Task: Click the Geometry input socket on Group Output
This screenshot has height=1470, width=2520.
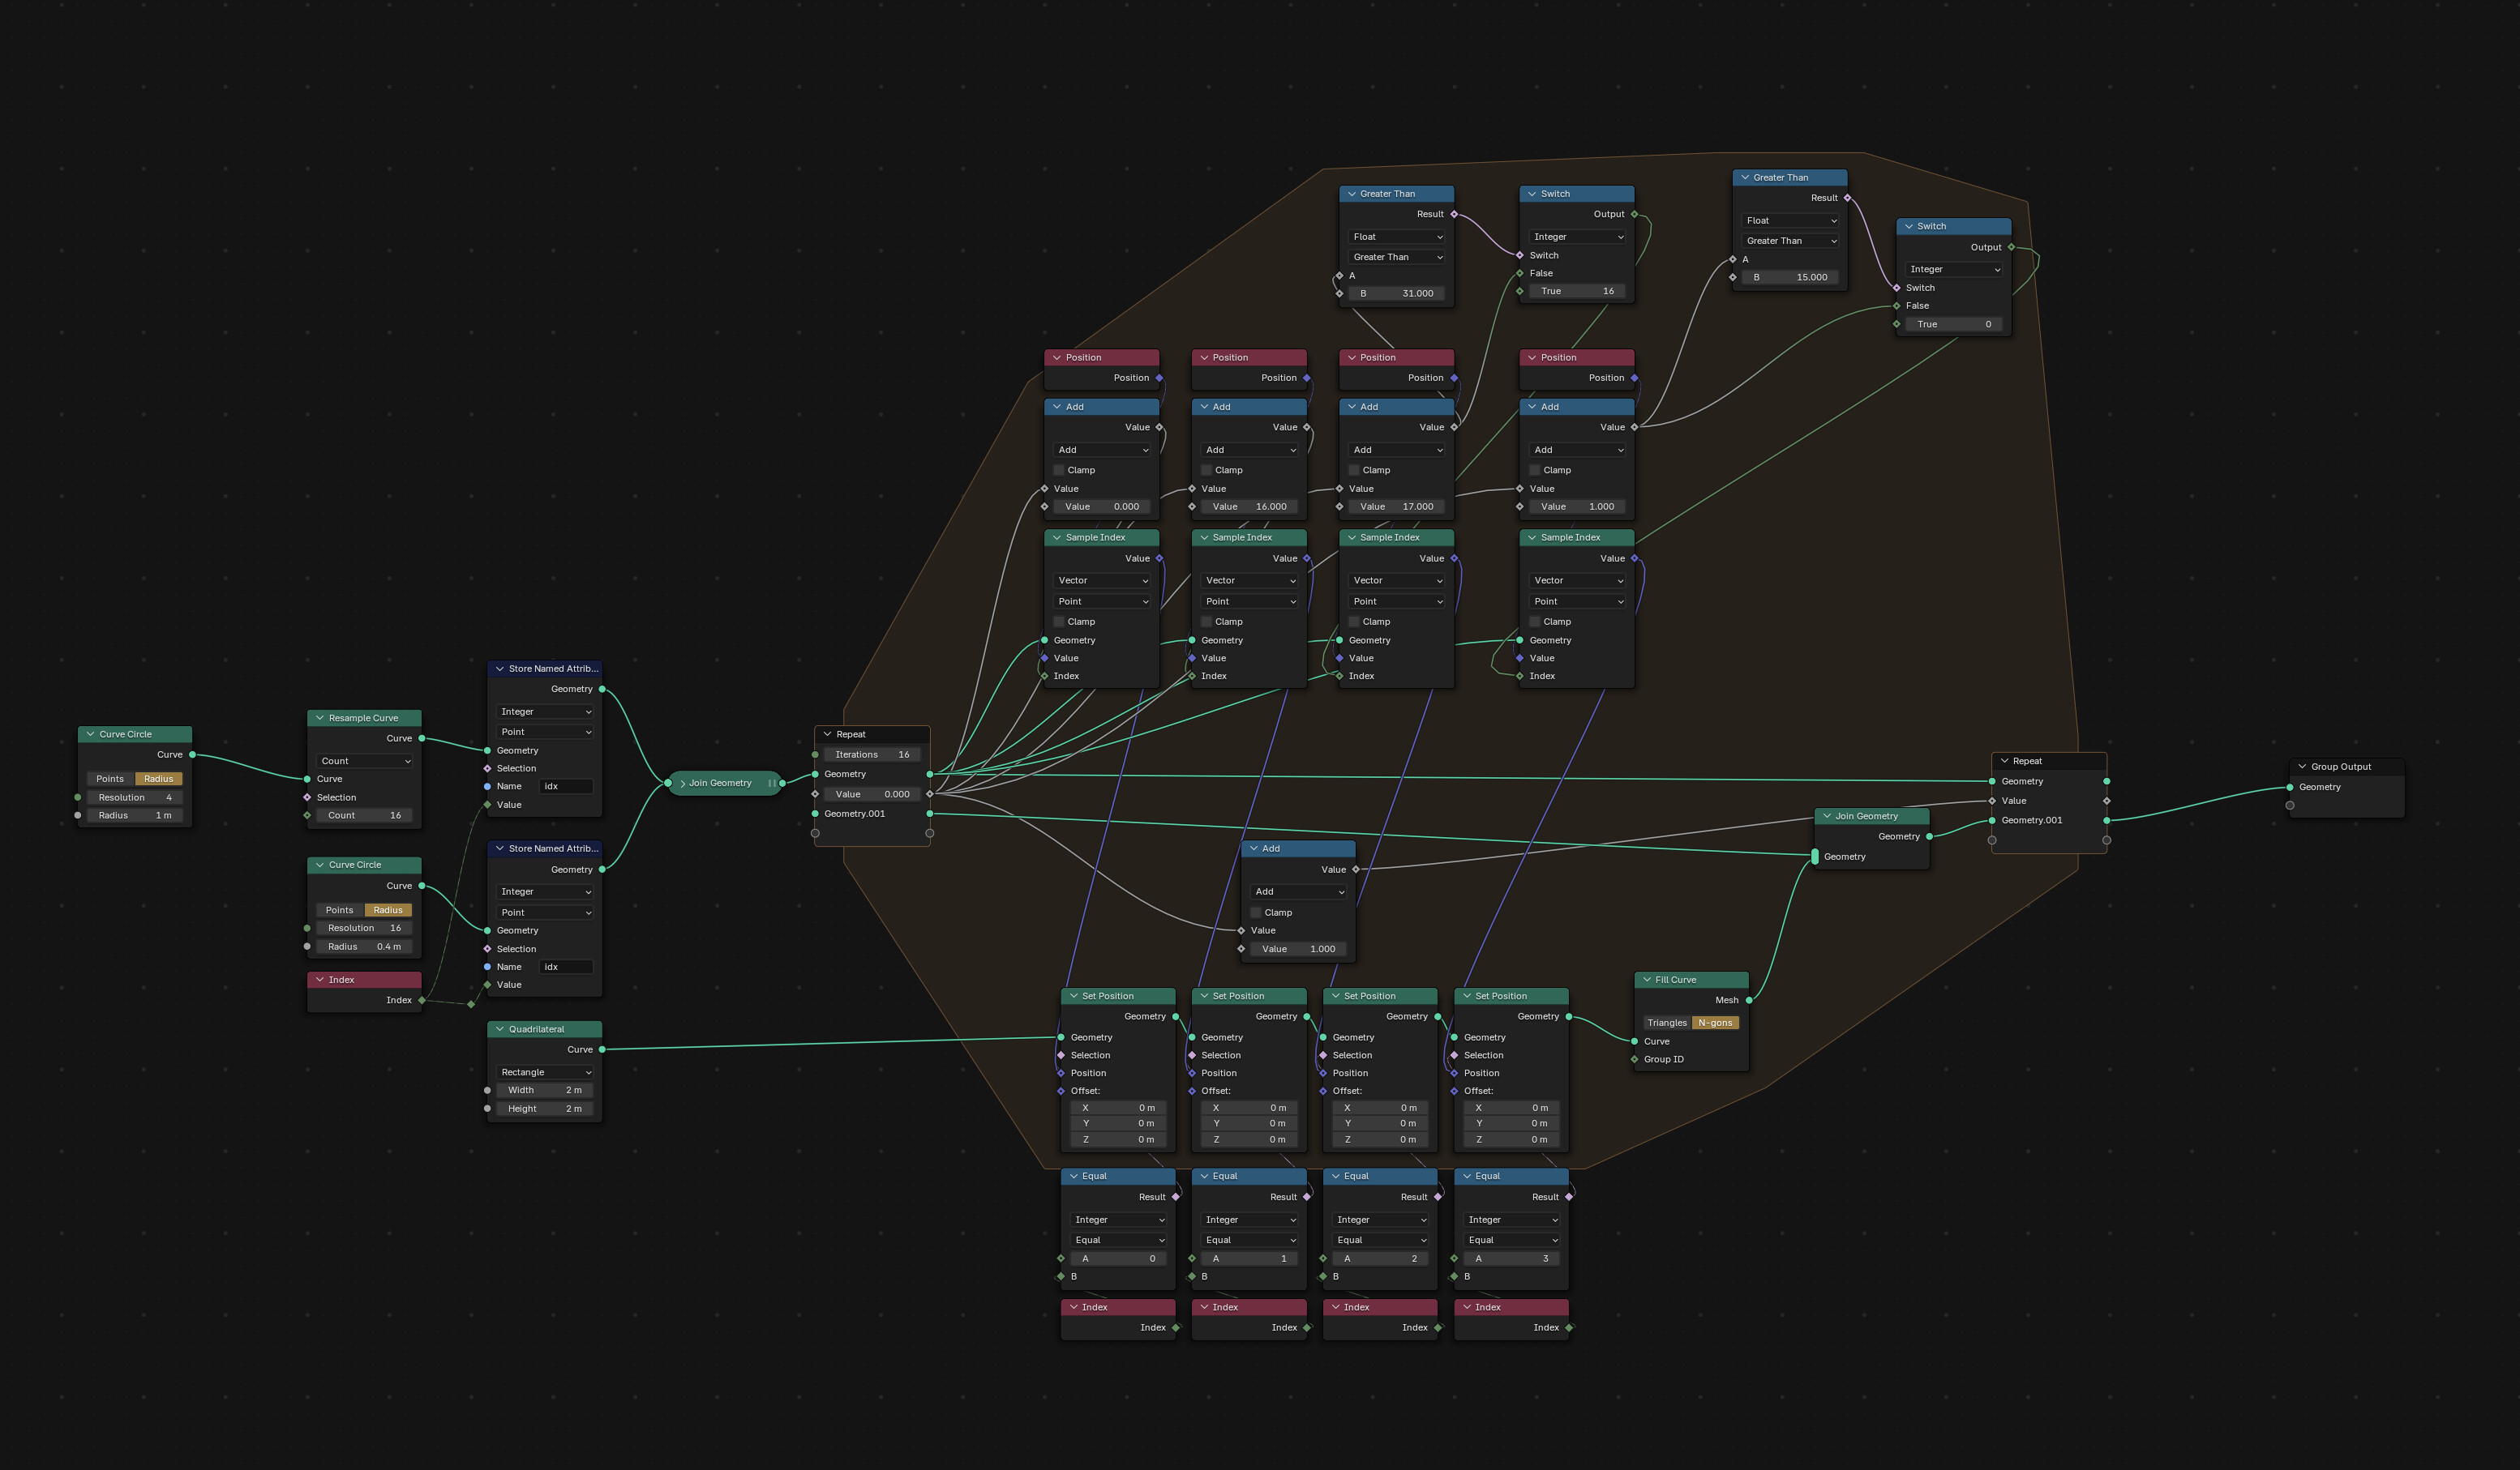Action: click(x=2290, y=787)
